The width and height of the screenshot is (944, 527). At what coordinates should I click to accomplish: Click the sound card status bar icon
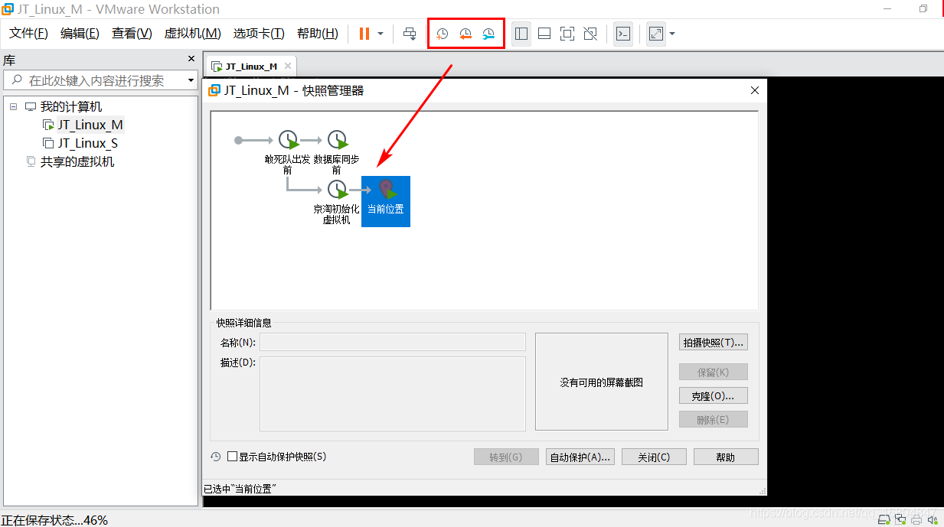[931, 520]
